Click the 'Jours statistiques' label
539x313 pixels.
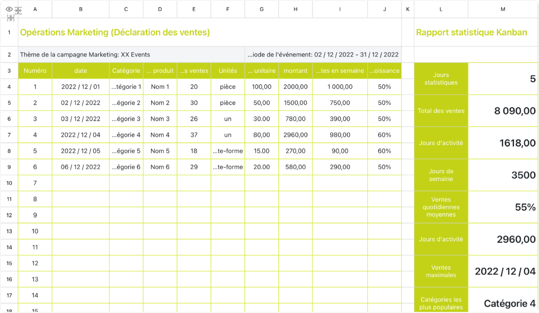point(441,79)
